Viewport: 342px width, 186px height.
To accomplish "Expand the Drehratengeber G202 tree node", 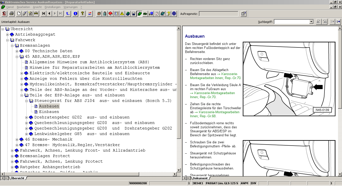I will pos(27,117).
